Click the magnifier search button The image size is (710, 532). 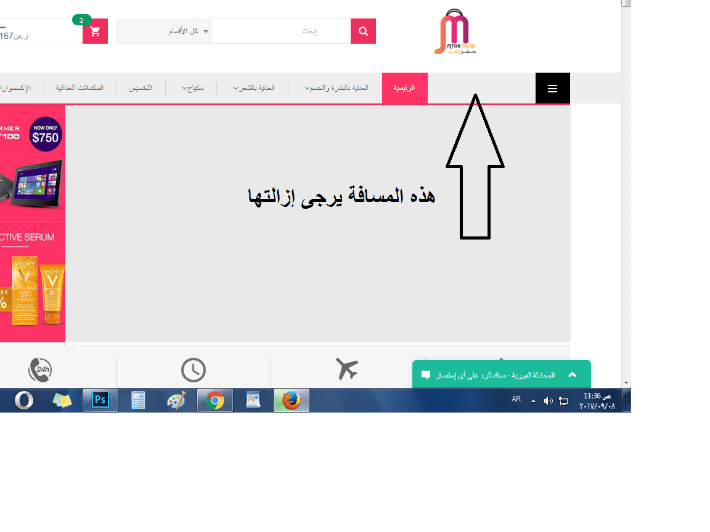(x=363, y=31)
